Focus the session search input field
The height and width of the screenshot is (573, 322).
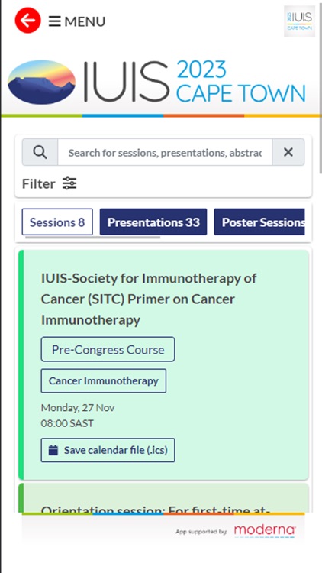(165, 152)
